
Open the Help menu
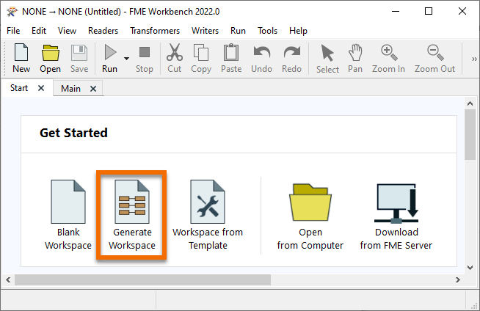click(x=298, y=31)
